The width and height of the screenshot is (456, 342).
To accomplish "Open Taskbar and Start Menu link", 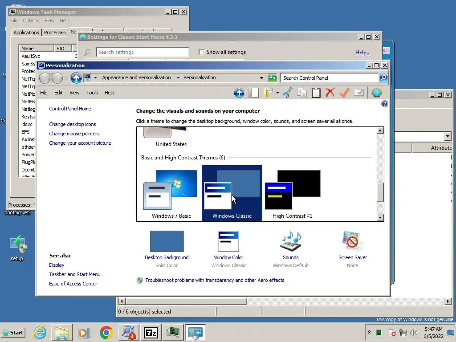I will point(75,274).
